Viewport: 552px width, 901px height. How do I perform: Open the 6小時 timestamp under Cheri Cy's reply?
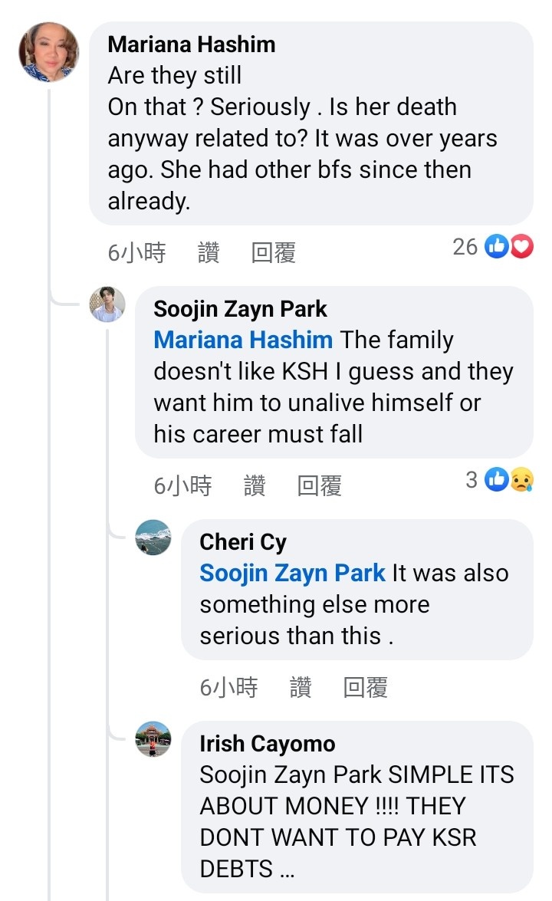point(228,688)
